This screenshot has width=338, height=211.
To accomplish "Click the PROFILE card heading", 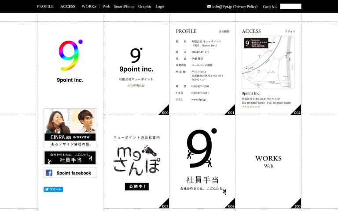I will click(x=186, y=31).
